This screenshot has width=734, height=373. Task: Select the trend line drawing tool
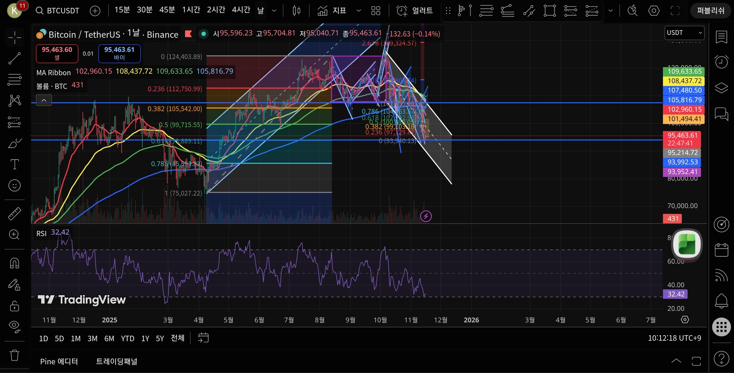click(x=15, y=58)
